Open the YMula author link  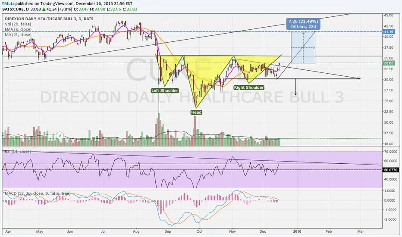click(x=8, y=4)
